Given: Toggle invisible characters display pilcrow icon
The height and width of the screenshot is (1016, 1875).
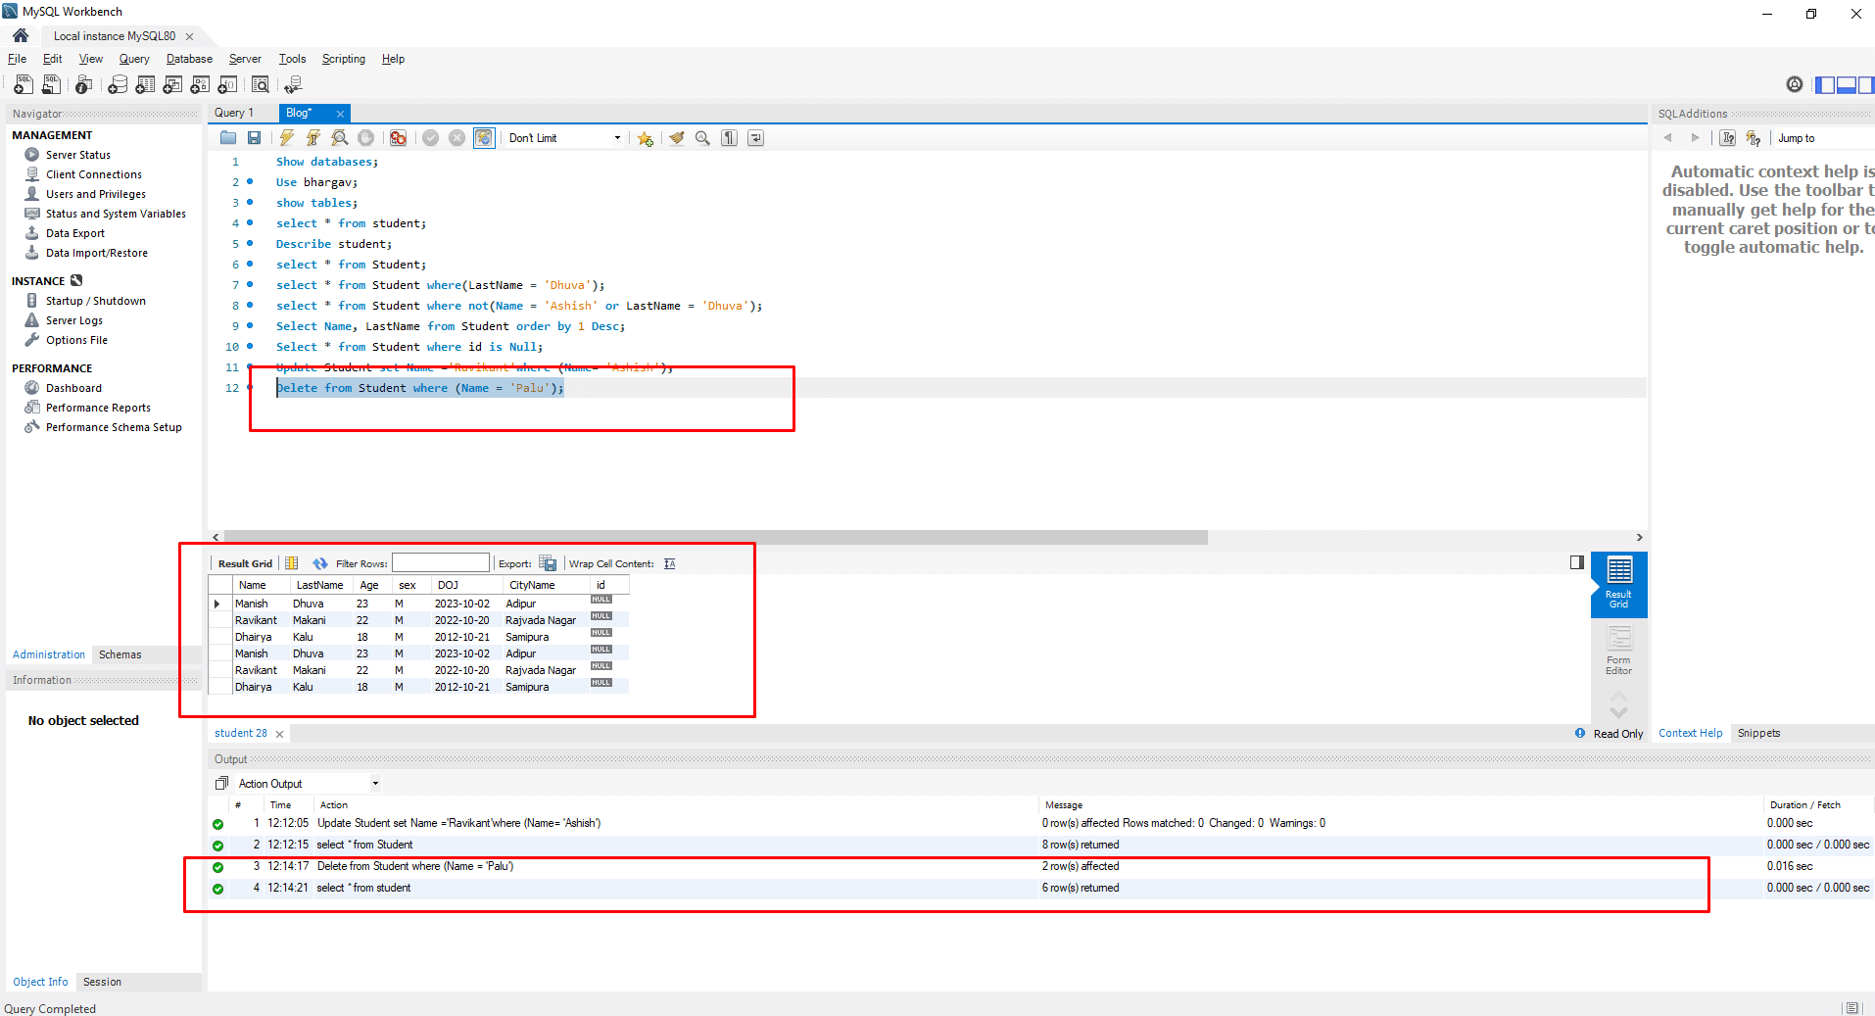Looking at the screenshot, I should pos(729,138).
